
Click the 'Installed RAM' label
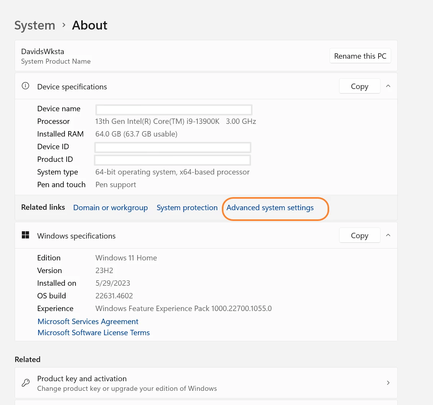coord(61,134)
